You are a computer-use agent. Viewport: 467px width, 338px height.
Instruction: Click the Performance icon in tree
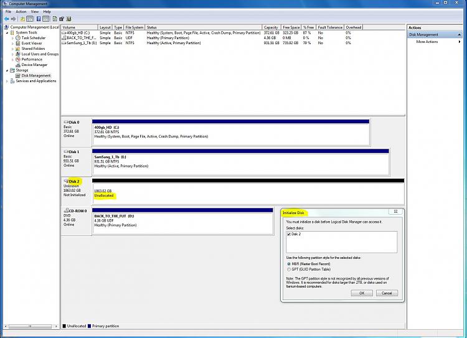click(x=18, y=59)
